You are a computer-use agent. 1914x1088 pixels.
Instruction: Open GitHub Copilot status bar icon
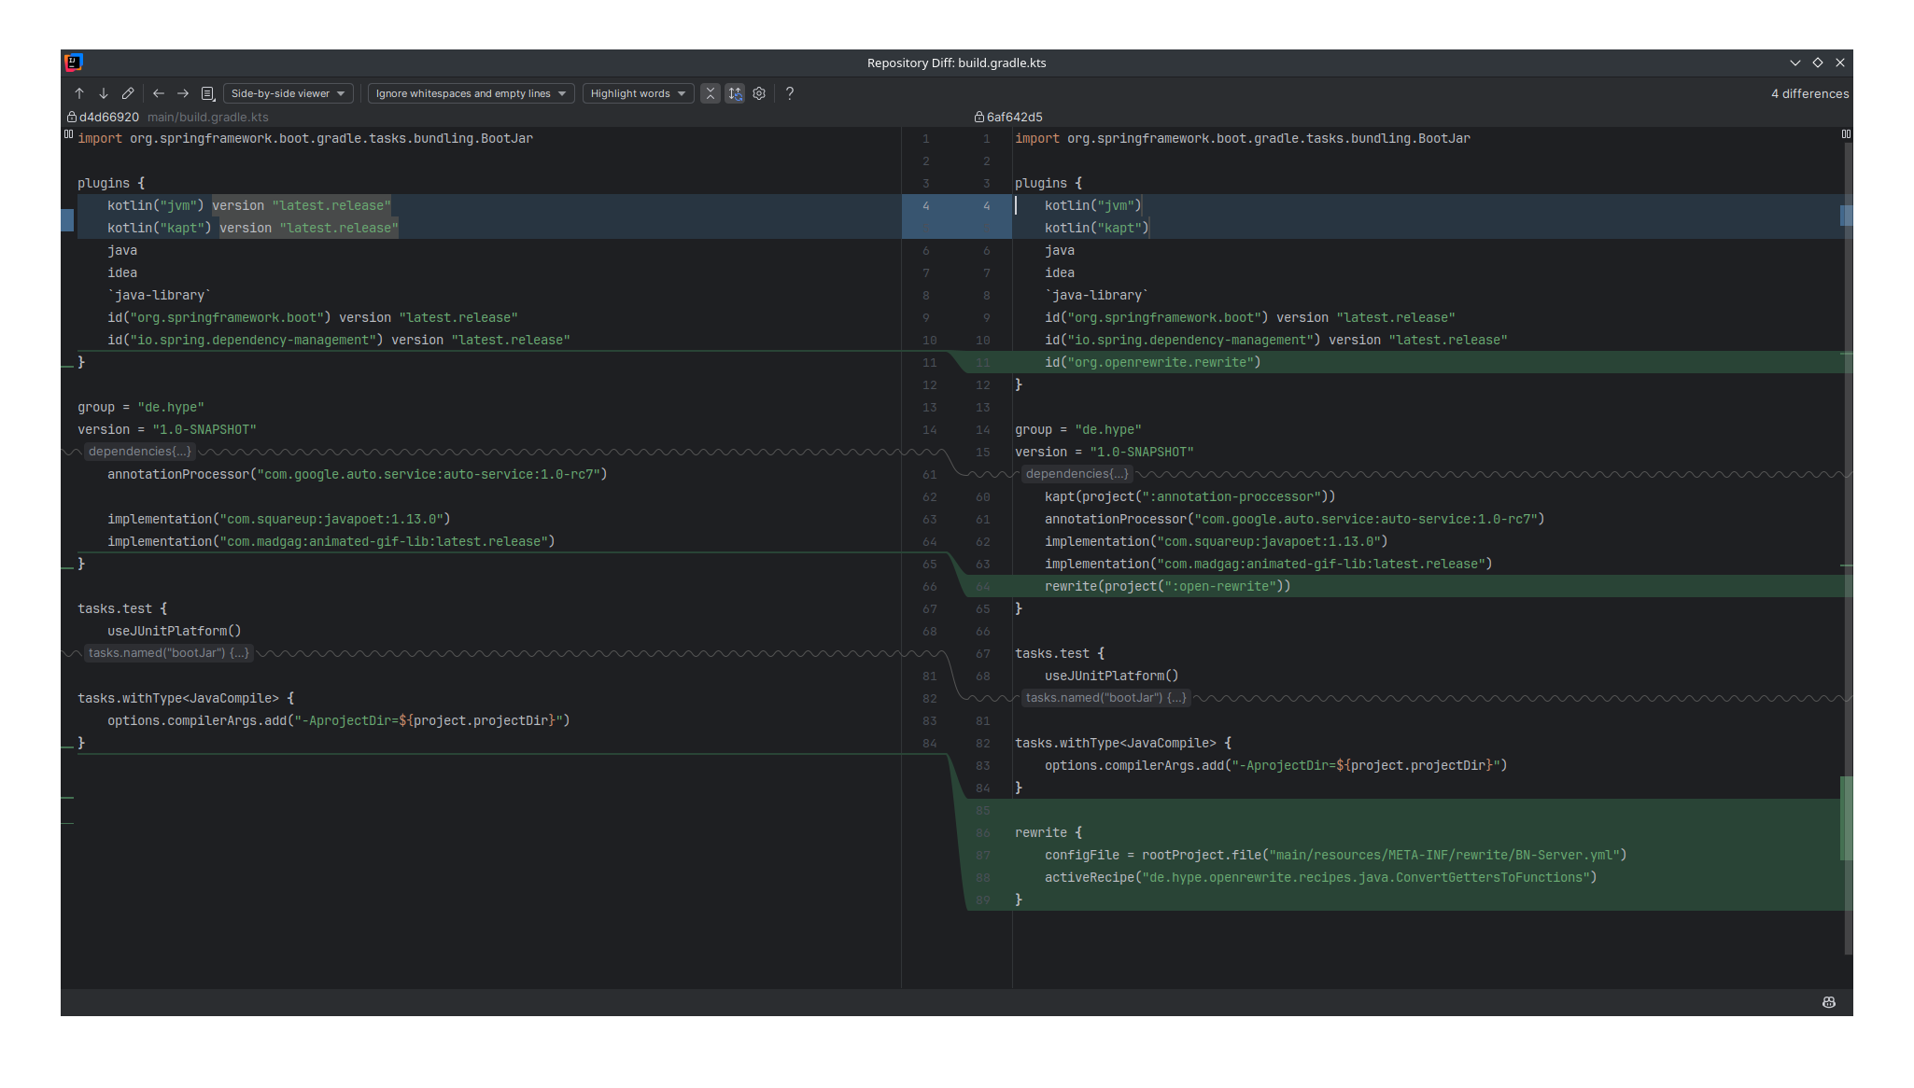click(x=1829, y=1002)
